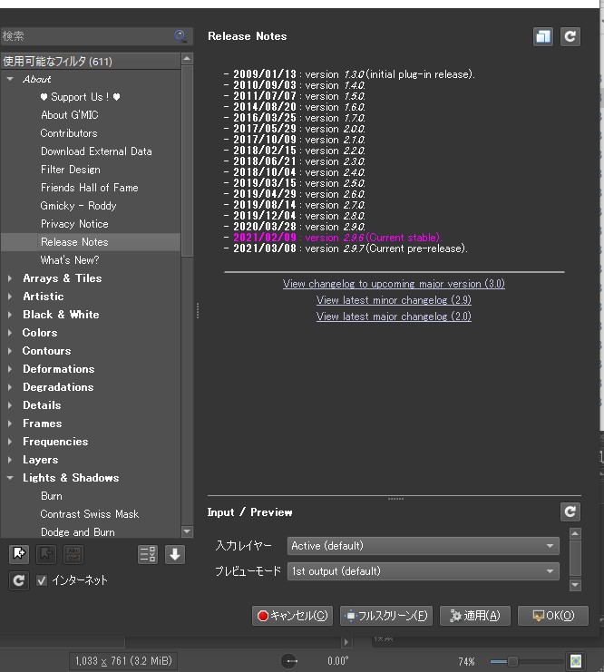This screenshot has width=604, height=672.
Task: Click Input / Preview scrollbar down arrow
Action: point(575,585)
